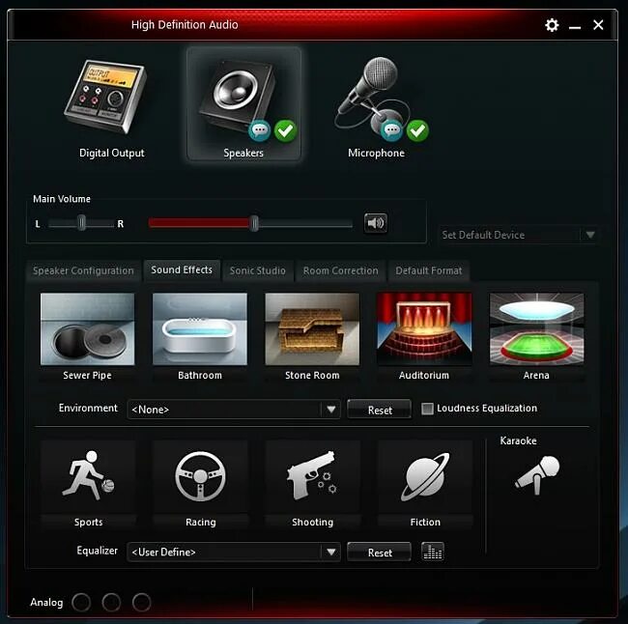Select the Digital Output device icon
The height and width of the screenshot is (624, 628).
click(106, 97)
